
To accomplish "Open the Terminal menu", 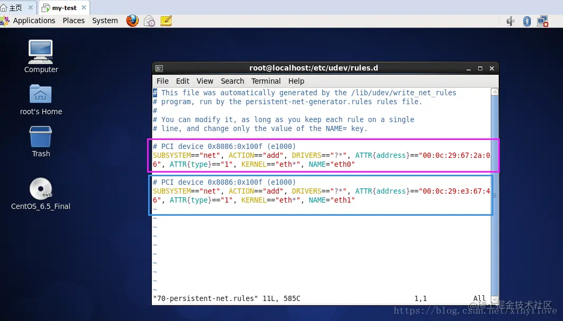I will (x=266, y=82).
